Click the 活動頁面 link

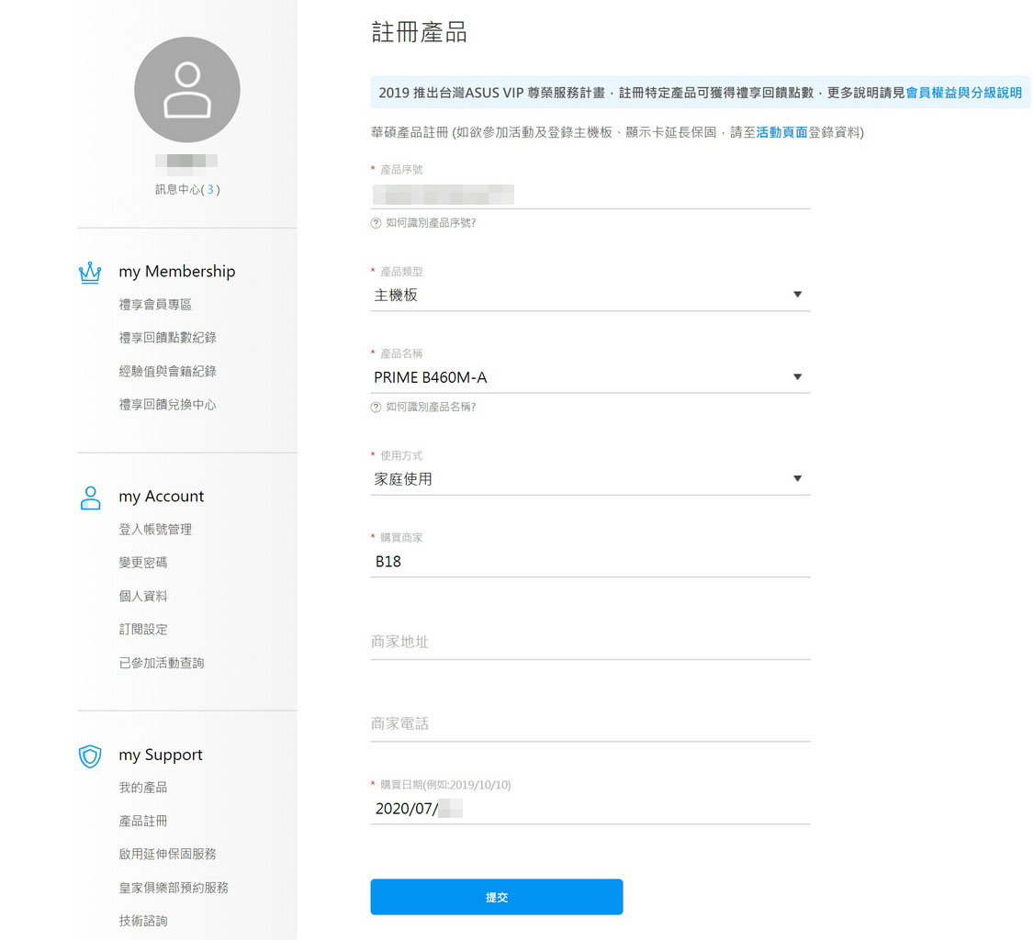(781, 132)
